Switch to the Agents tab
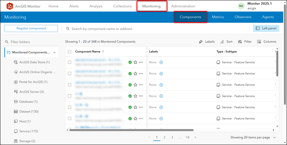This screenshot has height=145, width=287. click(x=268, y=17)
